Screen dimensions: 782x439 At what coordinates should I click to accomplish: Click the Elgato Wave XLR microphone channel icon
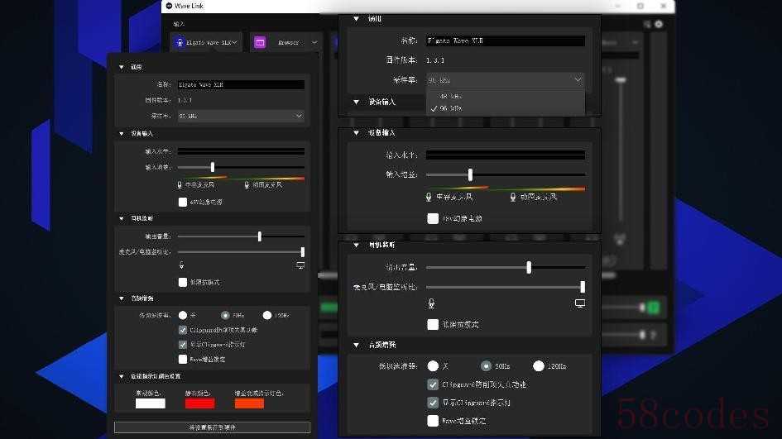[180, 43]
